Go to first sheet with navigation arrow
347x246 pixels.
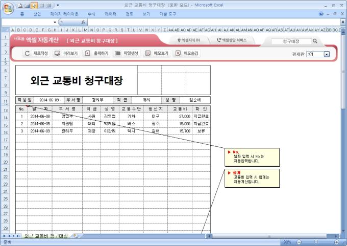4,236
